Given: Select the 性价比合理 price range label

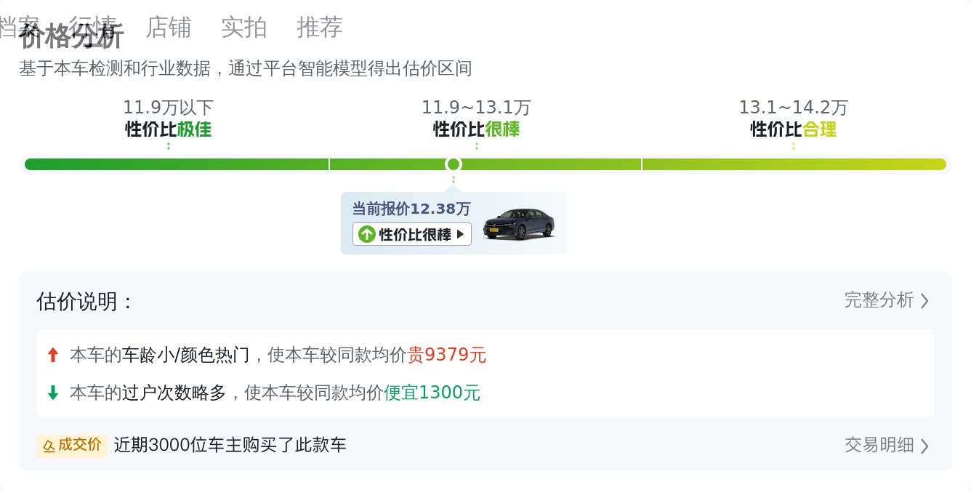Looking at the screenshot, I should pos(794,129).
